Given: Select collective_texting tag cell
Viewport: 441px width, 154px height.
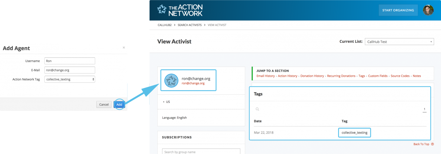Looking at the screenshot, I should point(354,132).
